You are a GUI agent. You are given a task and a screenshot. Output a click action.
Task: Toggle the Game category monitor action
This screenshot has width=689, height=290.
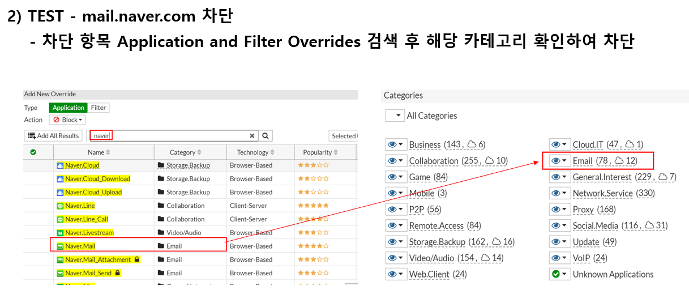(396, 177)
